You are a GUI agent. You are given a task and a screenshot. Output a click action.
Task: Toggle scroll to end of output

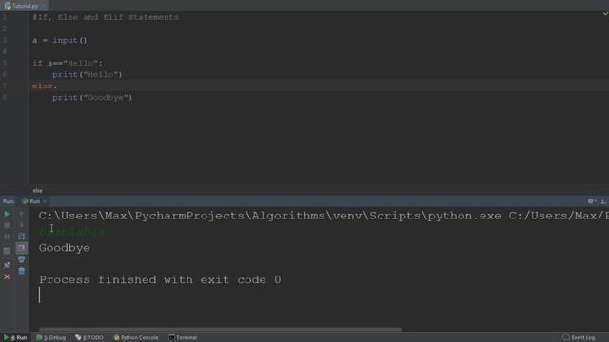21,248
